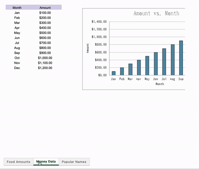Open the Popular Names sheet tab
This screenshot has height=169, width=199.
pos(74,162)
